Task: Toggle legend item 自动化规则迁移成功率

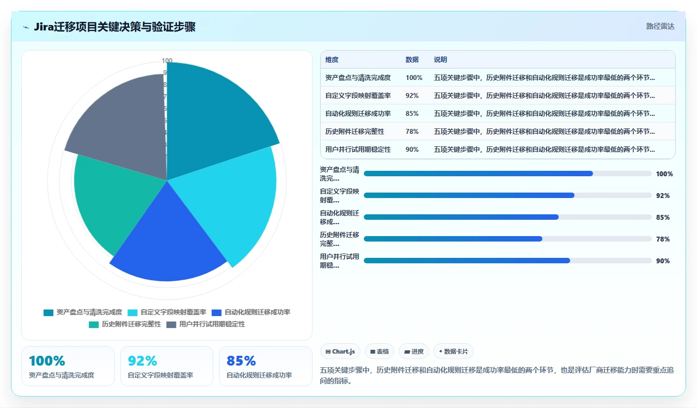Action: (251, 312)
